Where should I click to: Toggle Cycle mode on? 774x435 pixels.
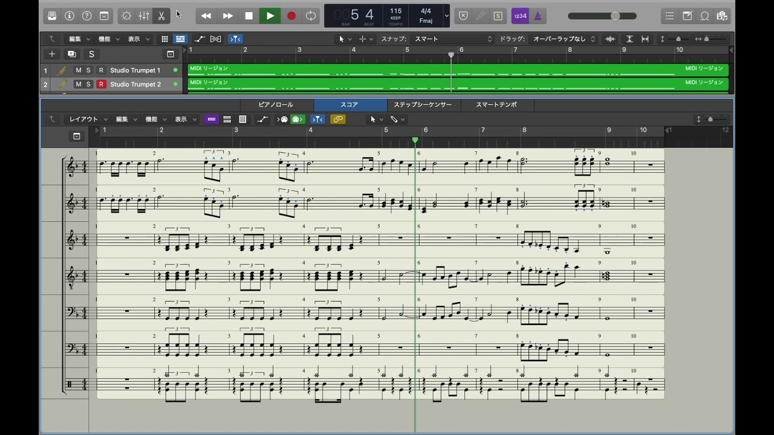coord(311,16)
